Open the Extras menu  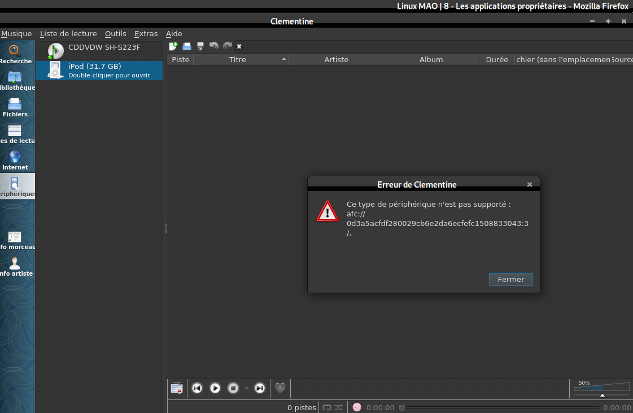(x=146, y=33)
